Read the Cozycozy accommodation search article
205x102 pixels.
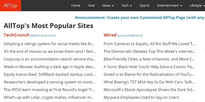(x=50, y=59)
